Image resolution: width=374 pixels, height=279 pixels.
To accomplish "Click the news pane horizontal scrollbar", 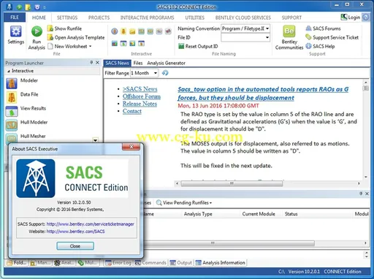I will 232,183.
